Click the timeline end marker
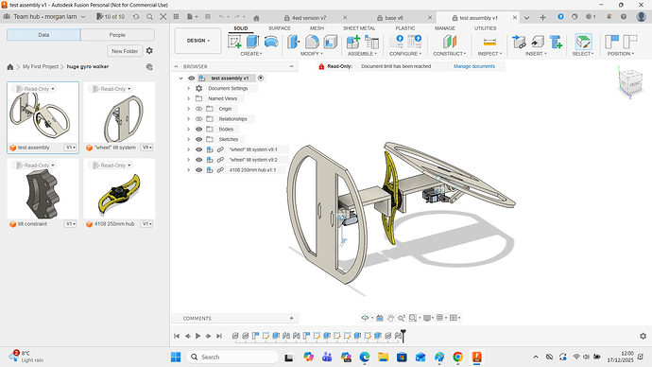652x367 pixels. (x=403, y=336)
